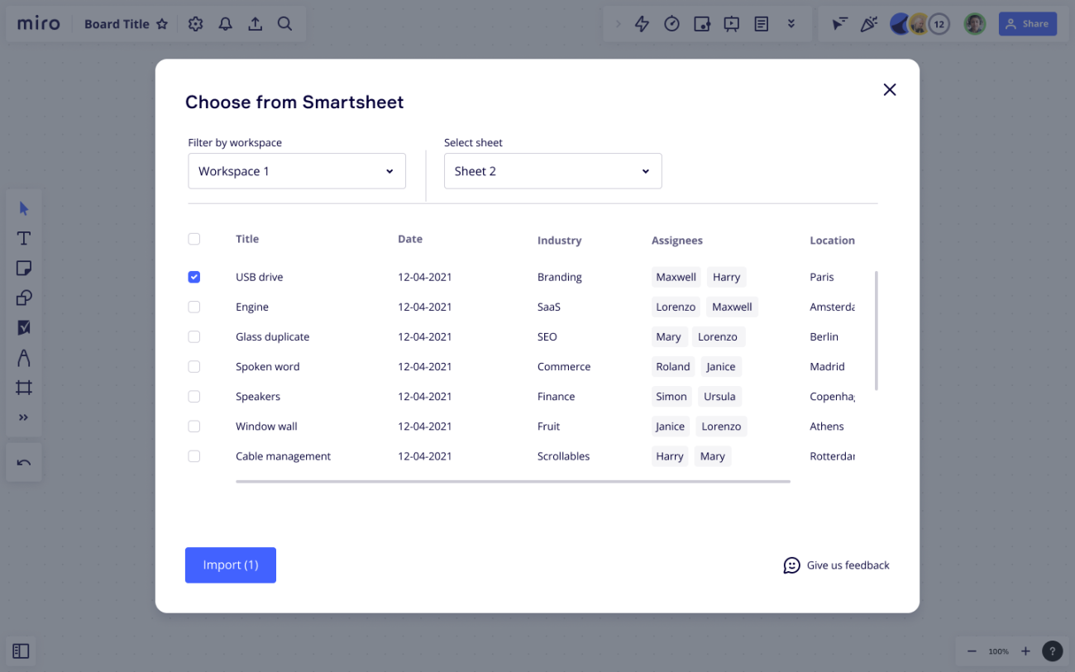Check the Engine row checkbox
The width and height of the screenshot is (1075, 672).
pos(193,307)
